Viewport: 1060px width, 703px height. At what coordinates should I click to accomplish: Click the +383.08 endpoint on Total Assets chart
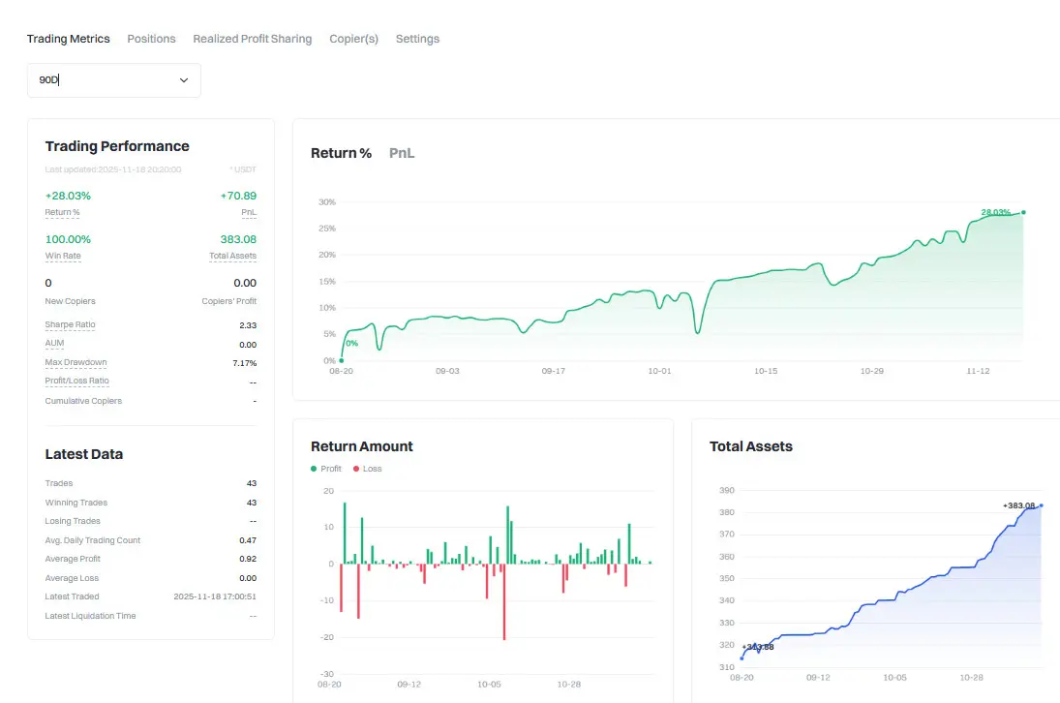[1041, 504]
